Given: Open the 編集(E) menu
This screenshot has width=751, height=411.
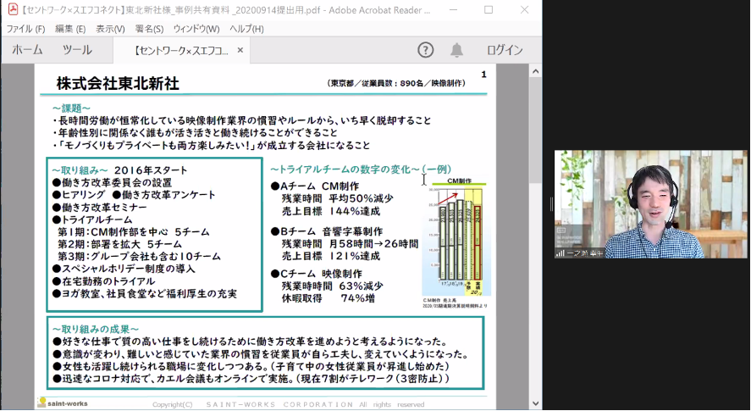Looking at the screenshot, I should click(x=70, y=29).
